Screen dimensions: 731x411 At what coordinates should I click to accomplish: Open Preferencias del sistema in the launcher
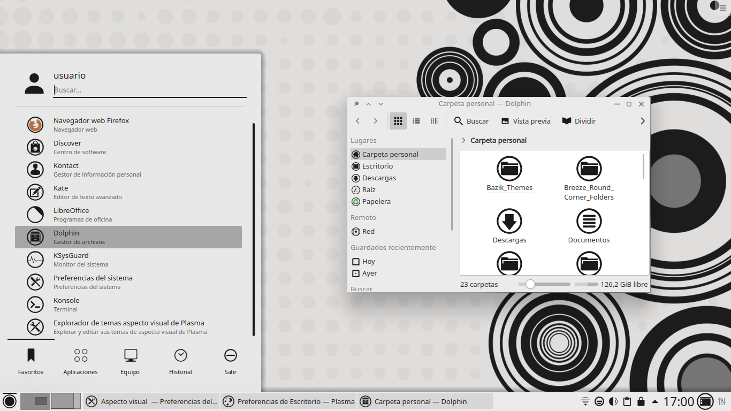pyautogui.click(x=128, y=282)
